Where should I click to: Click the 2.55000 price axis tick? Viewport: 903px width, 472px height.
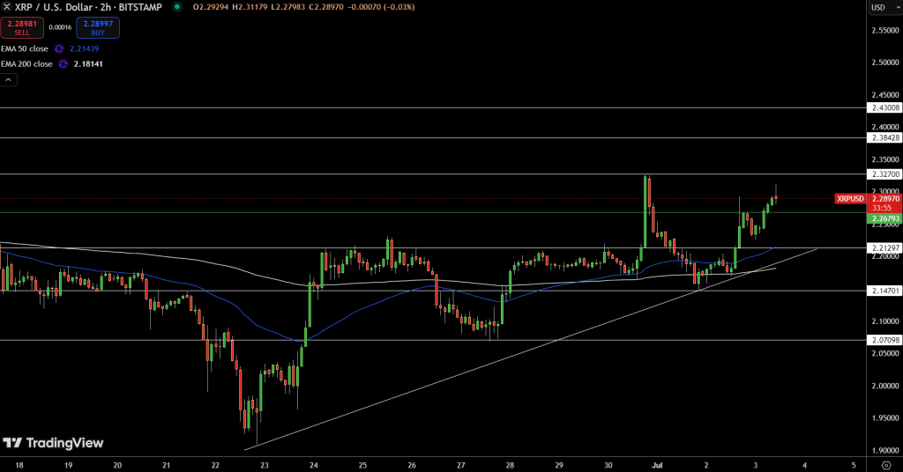point(885,30)
